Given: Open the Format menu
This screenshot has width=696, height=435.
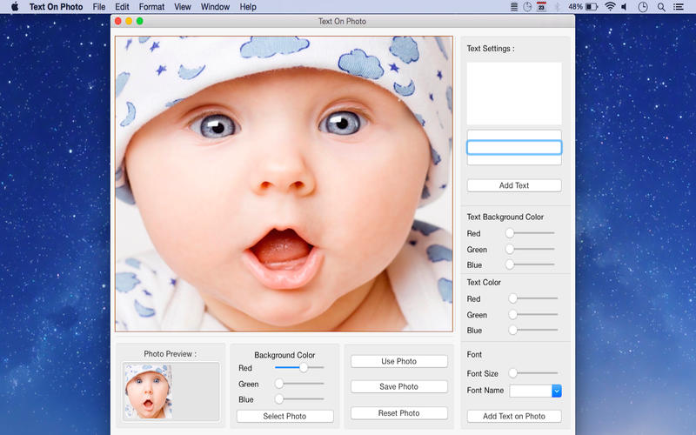Looking at the screenshot, I should [x=151, y=7].
